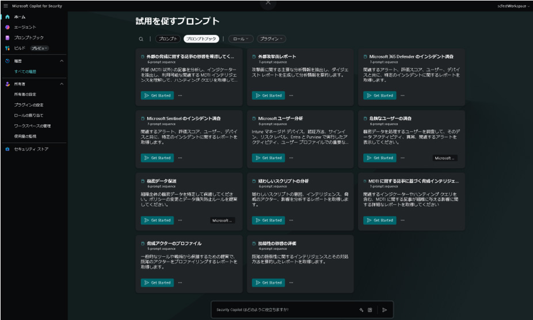The image size is (533, 320).
Task: Open ビルド preview in the sidebar
Action: tap(20, 48)
